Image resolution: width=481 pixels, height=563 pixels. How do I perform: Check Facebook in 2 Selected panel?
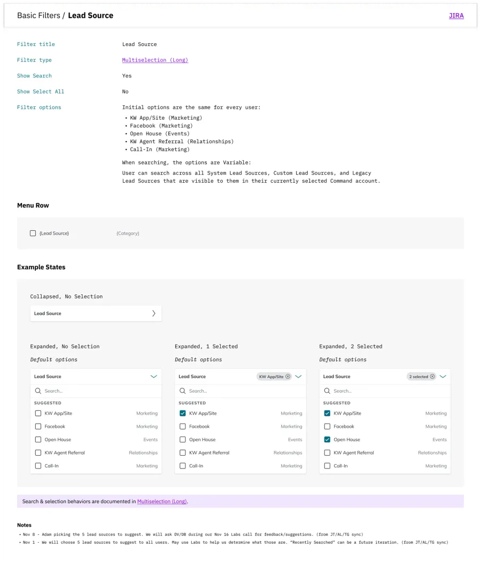[x=327, y=427]
